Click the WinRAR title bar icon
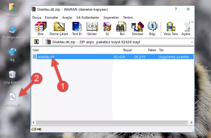The image size is (211, 138). point(33,9)
